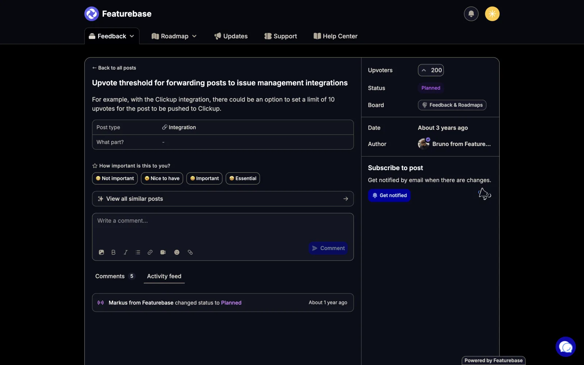Attach a file with the paperclip icon

190,252
